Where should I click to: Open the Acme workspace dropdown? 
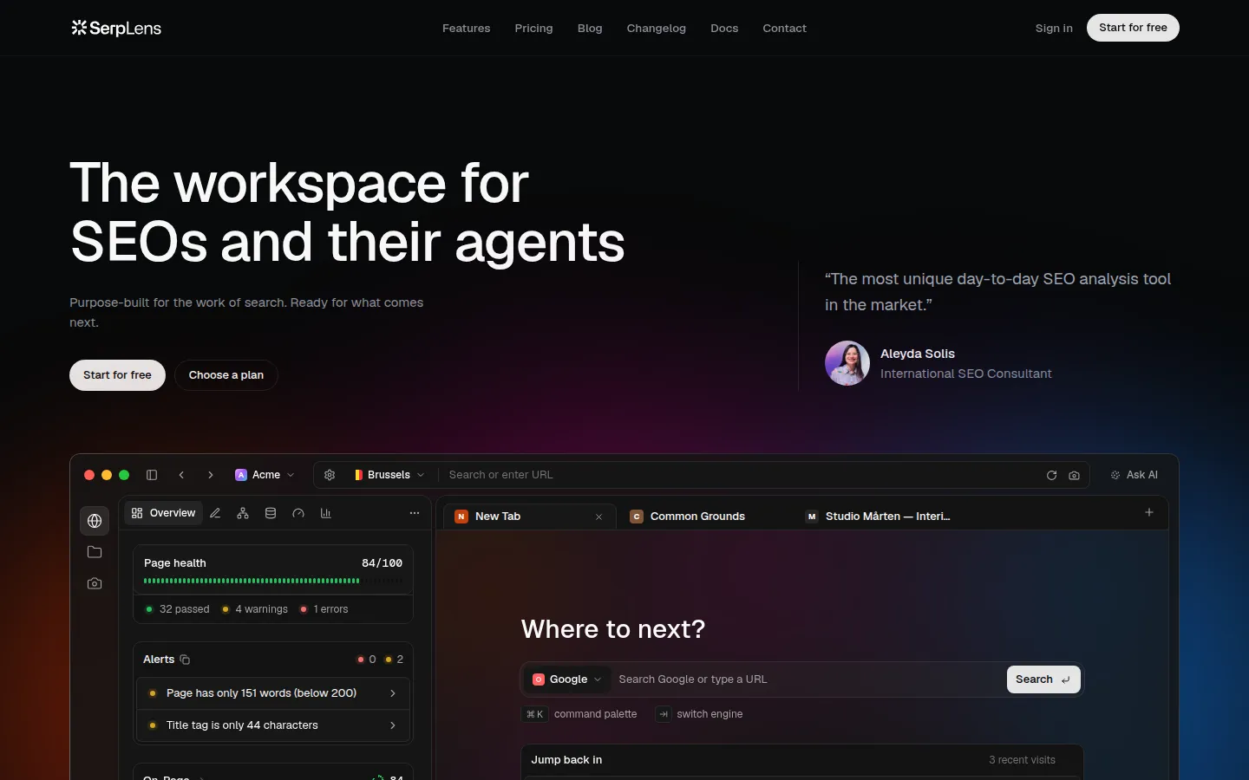pos(265,475)
